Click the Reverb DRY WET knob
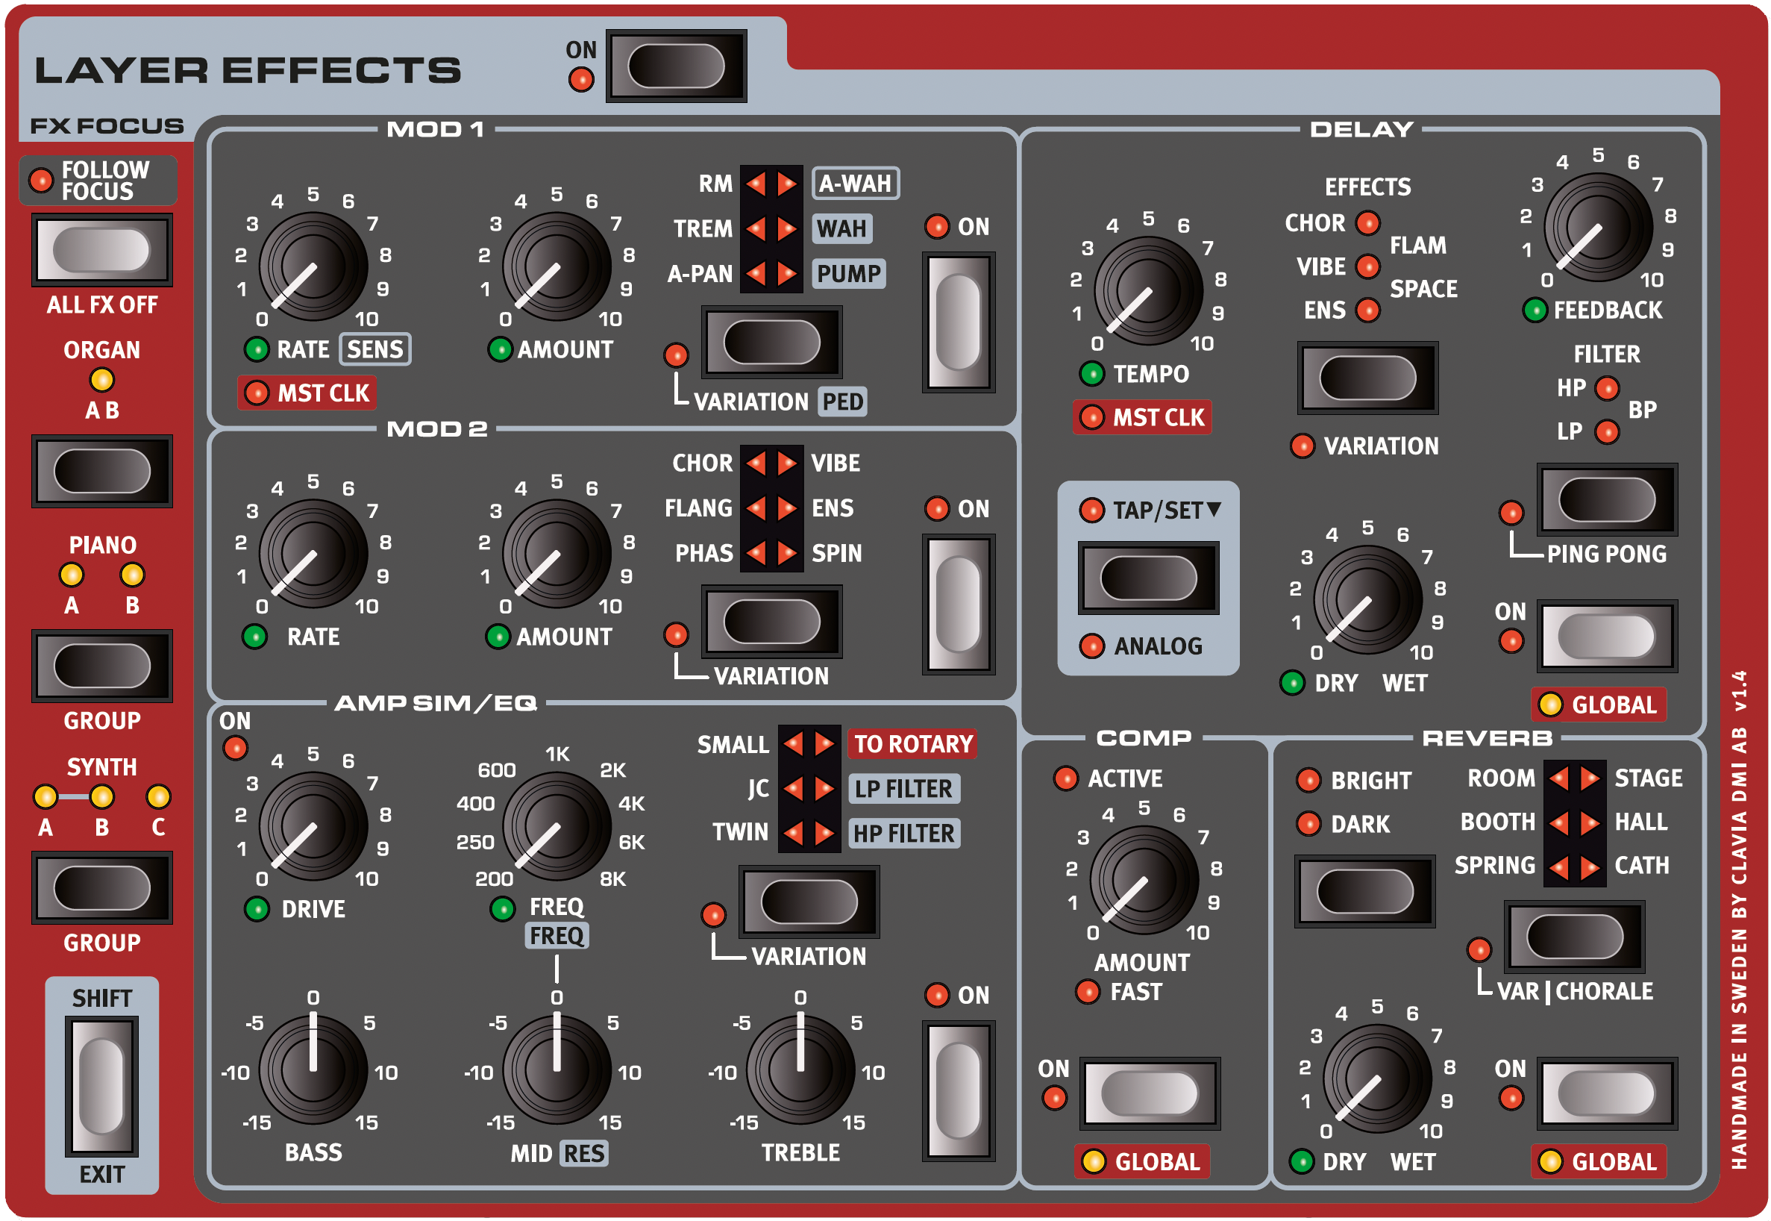Image resolution: width=1771 pixels, height=1221 pixels. [x=1376, y=1078]
